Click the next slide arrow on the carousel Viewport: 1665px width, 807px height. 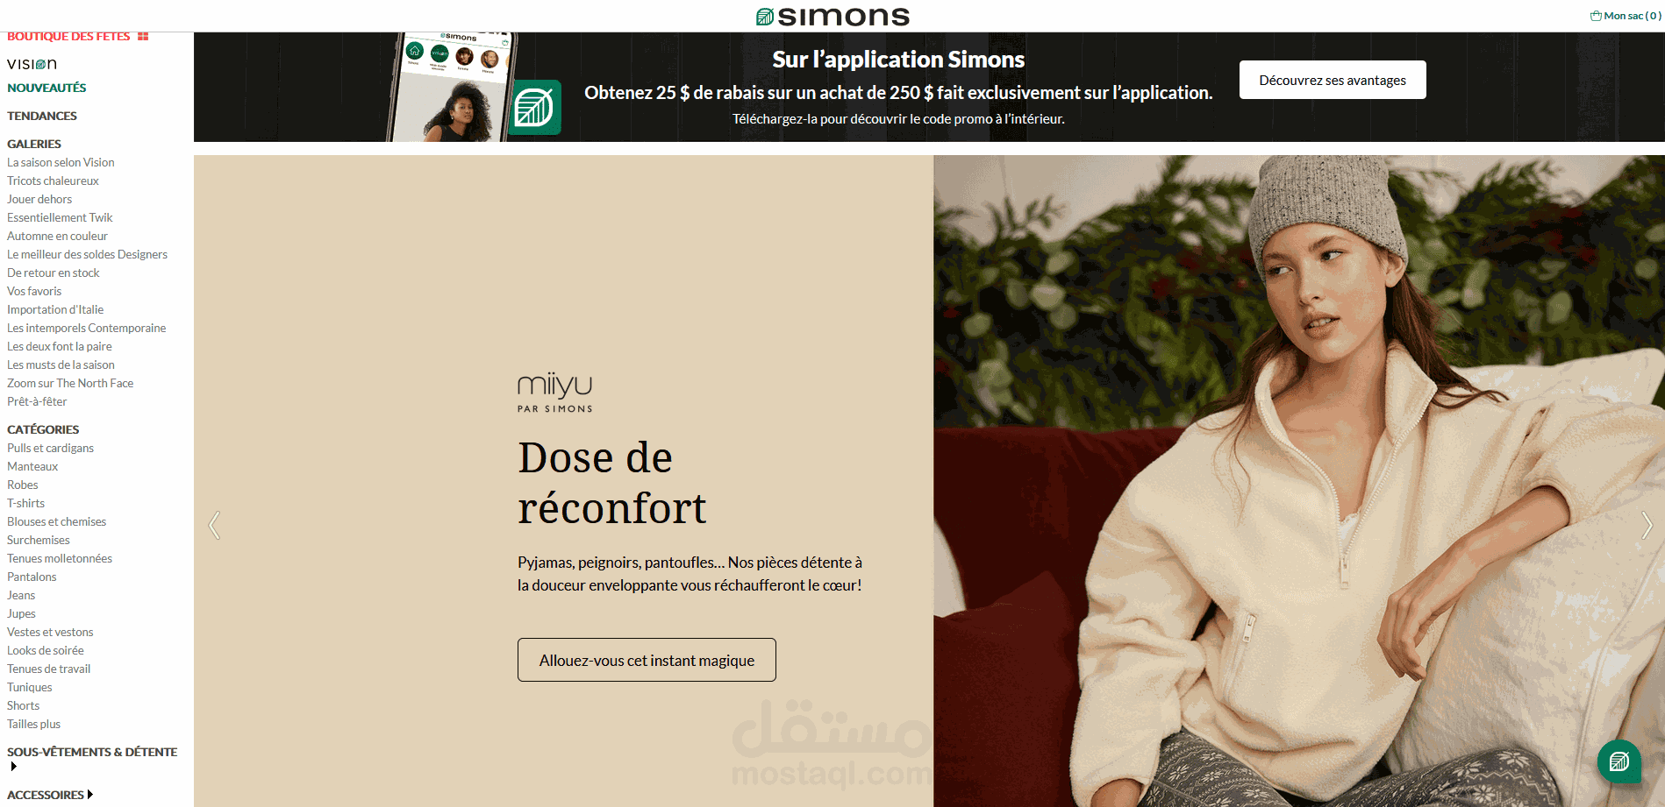click(1647, 525)
